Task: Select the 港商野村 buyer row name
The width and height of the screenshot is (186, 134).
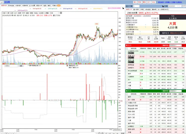Action: (131, 68)
